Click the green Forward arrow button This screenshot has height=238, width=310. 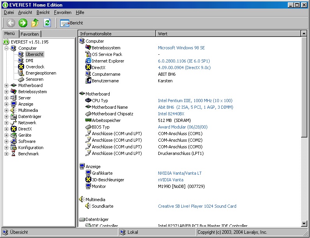(x=23, y=23)
